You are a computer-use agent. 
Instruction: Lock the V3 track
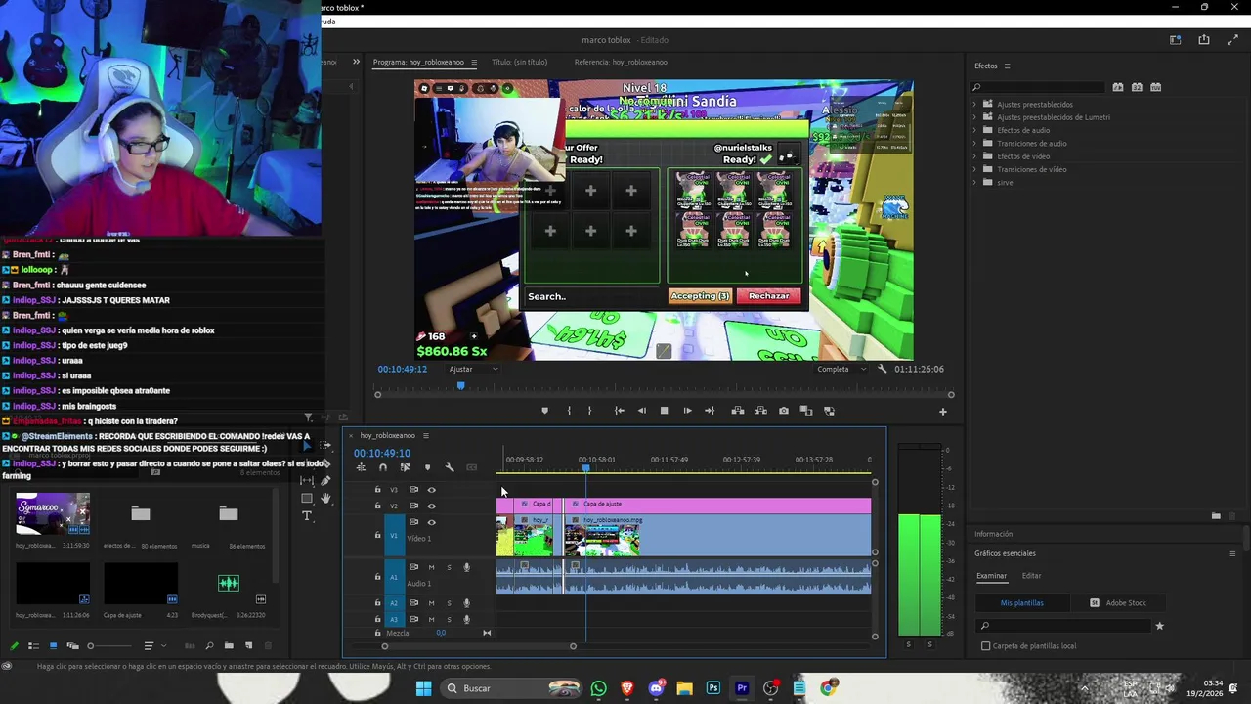coord(378,490)
